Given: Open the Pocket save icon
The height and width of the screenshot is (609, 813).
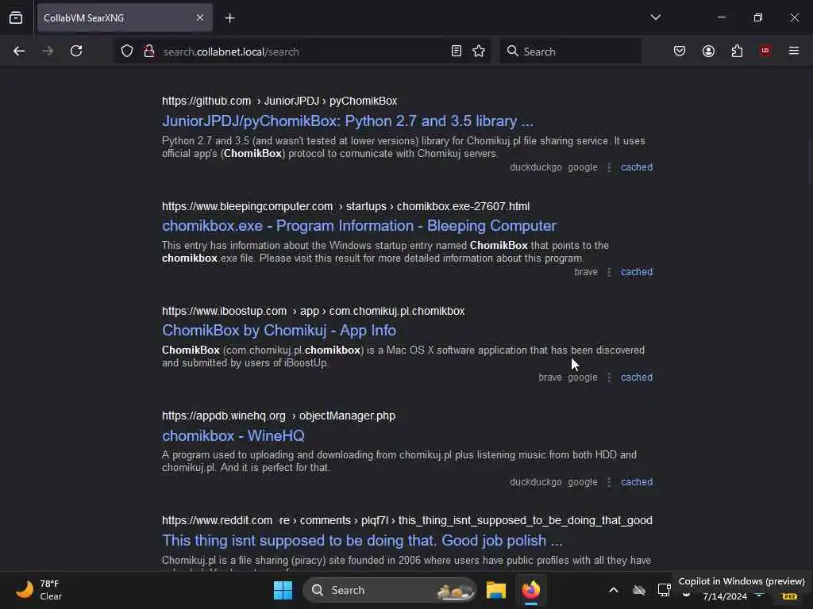Looking at the screenshot, I should click(x=680, y=52).
